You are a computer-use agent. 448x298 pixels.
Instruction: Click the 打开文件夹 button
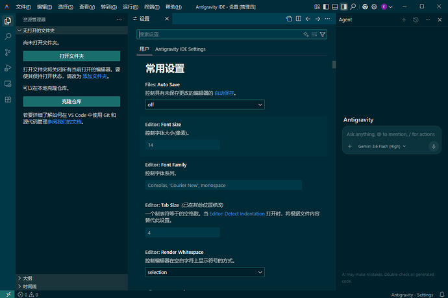[71, 56]
